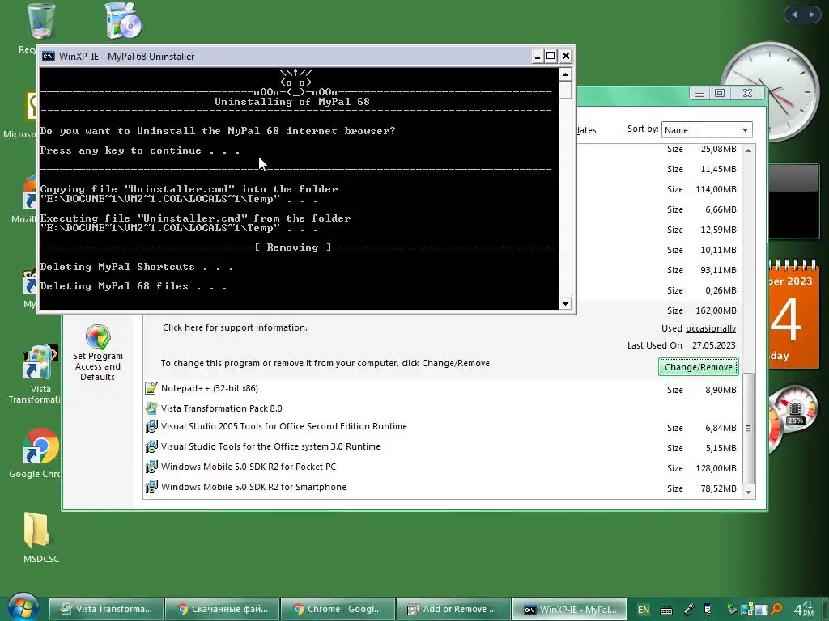Click the safely remove hardware tray icon
Screen dimensions: 829x621
coord(732,610)
